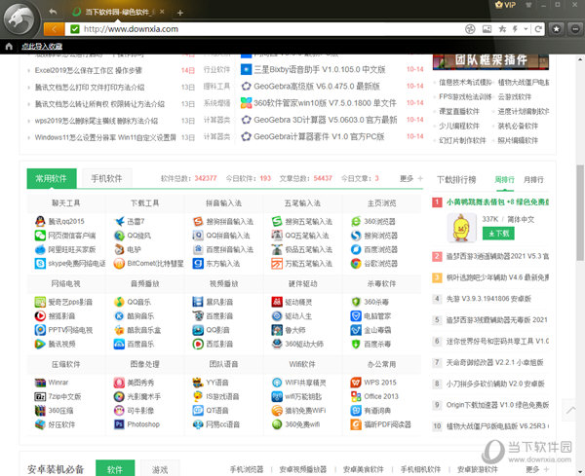Click the 驱动精灵 icon
585x476 pixels.
277,302
